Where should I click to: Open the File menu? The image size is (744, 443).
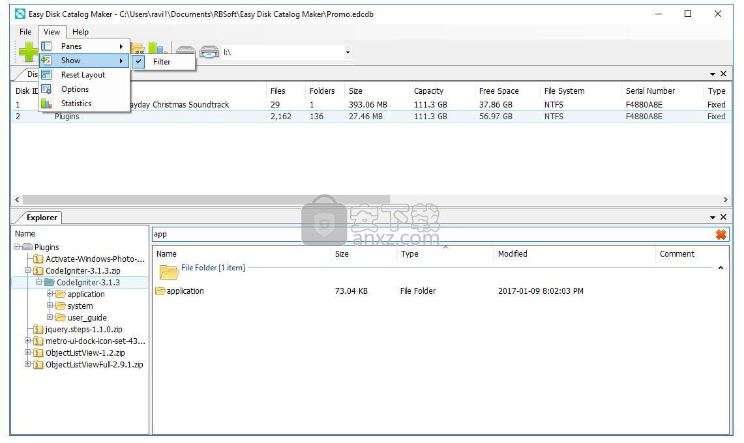[25, 32]
